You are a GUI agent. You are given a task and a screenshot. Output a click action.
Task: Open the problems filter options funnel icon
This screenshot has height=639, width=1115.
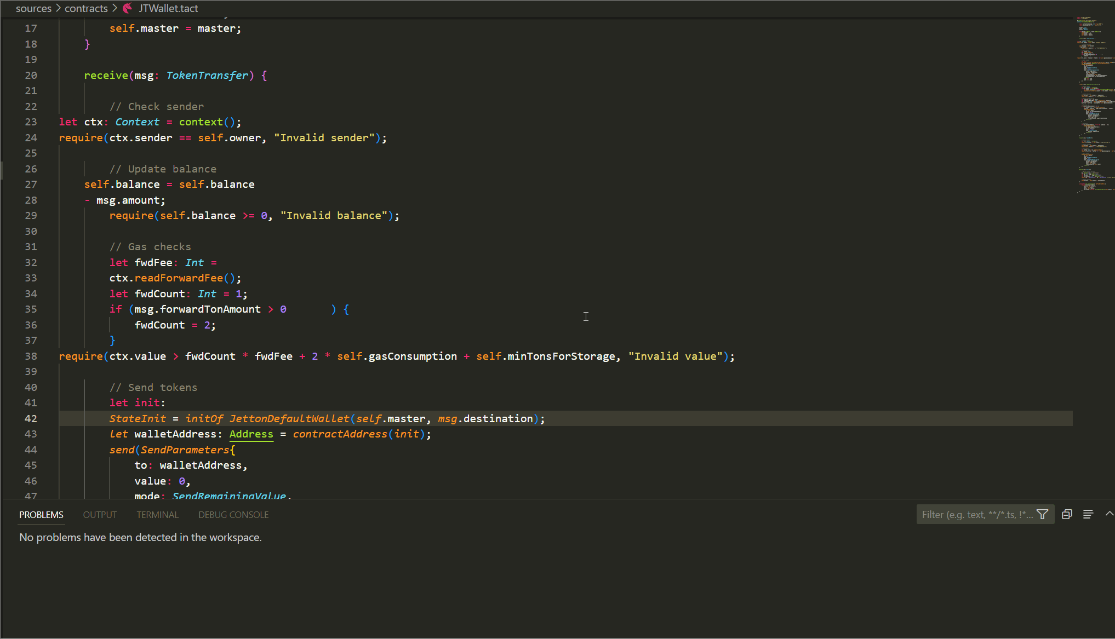[x=1042, y=514]
